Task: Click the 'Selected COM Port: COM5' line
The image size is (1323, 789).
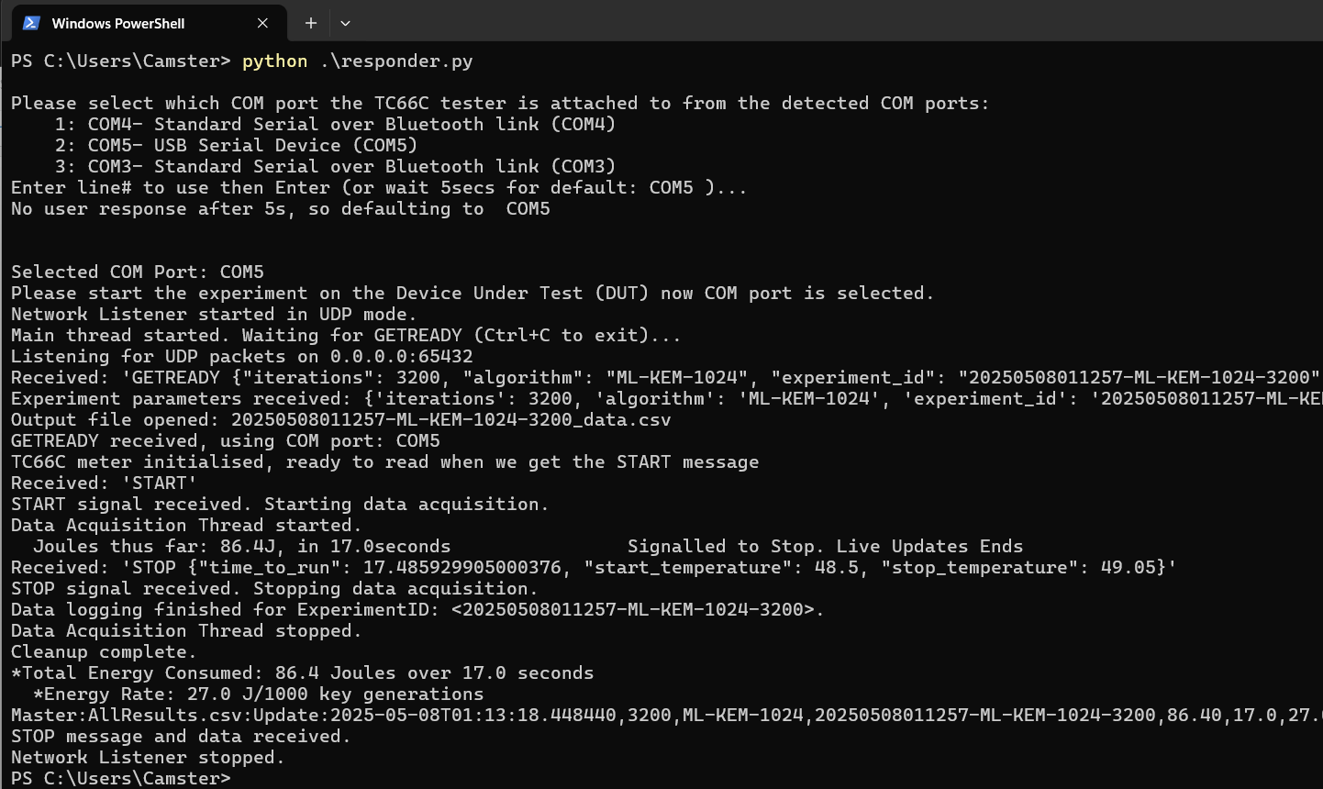Action: [138, 272]
